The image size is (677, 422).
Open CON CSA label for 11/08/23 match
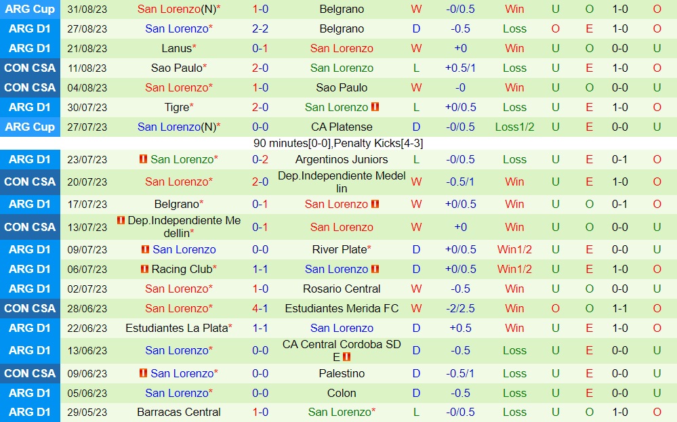pyautogui.click(x=30, y=68)
